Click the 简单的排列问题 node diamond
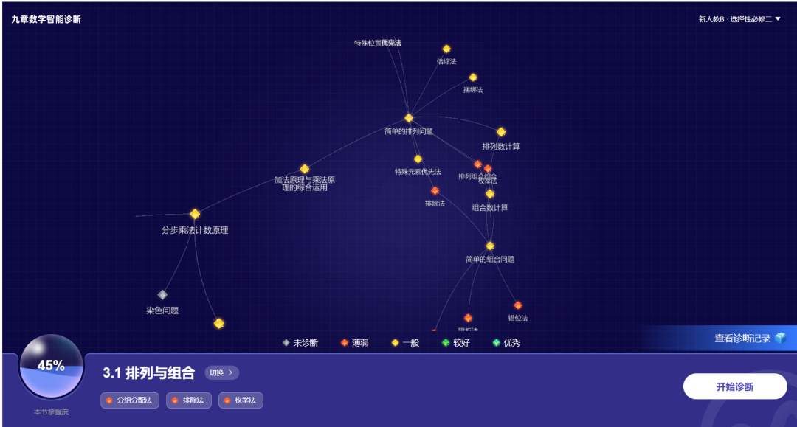The height and width of the screenshot is (427, 797). pos(409,118)
